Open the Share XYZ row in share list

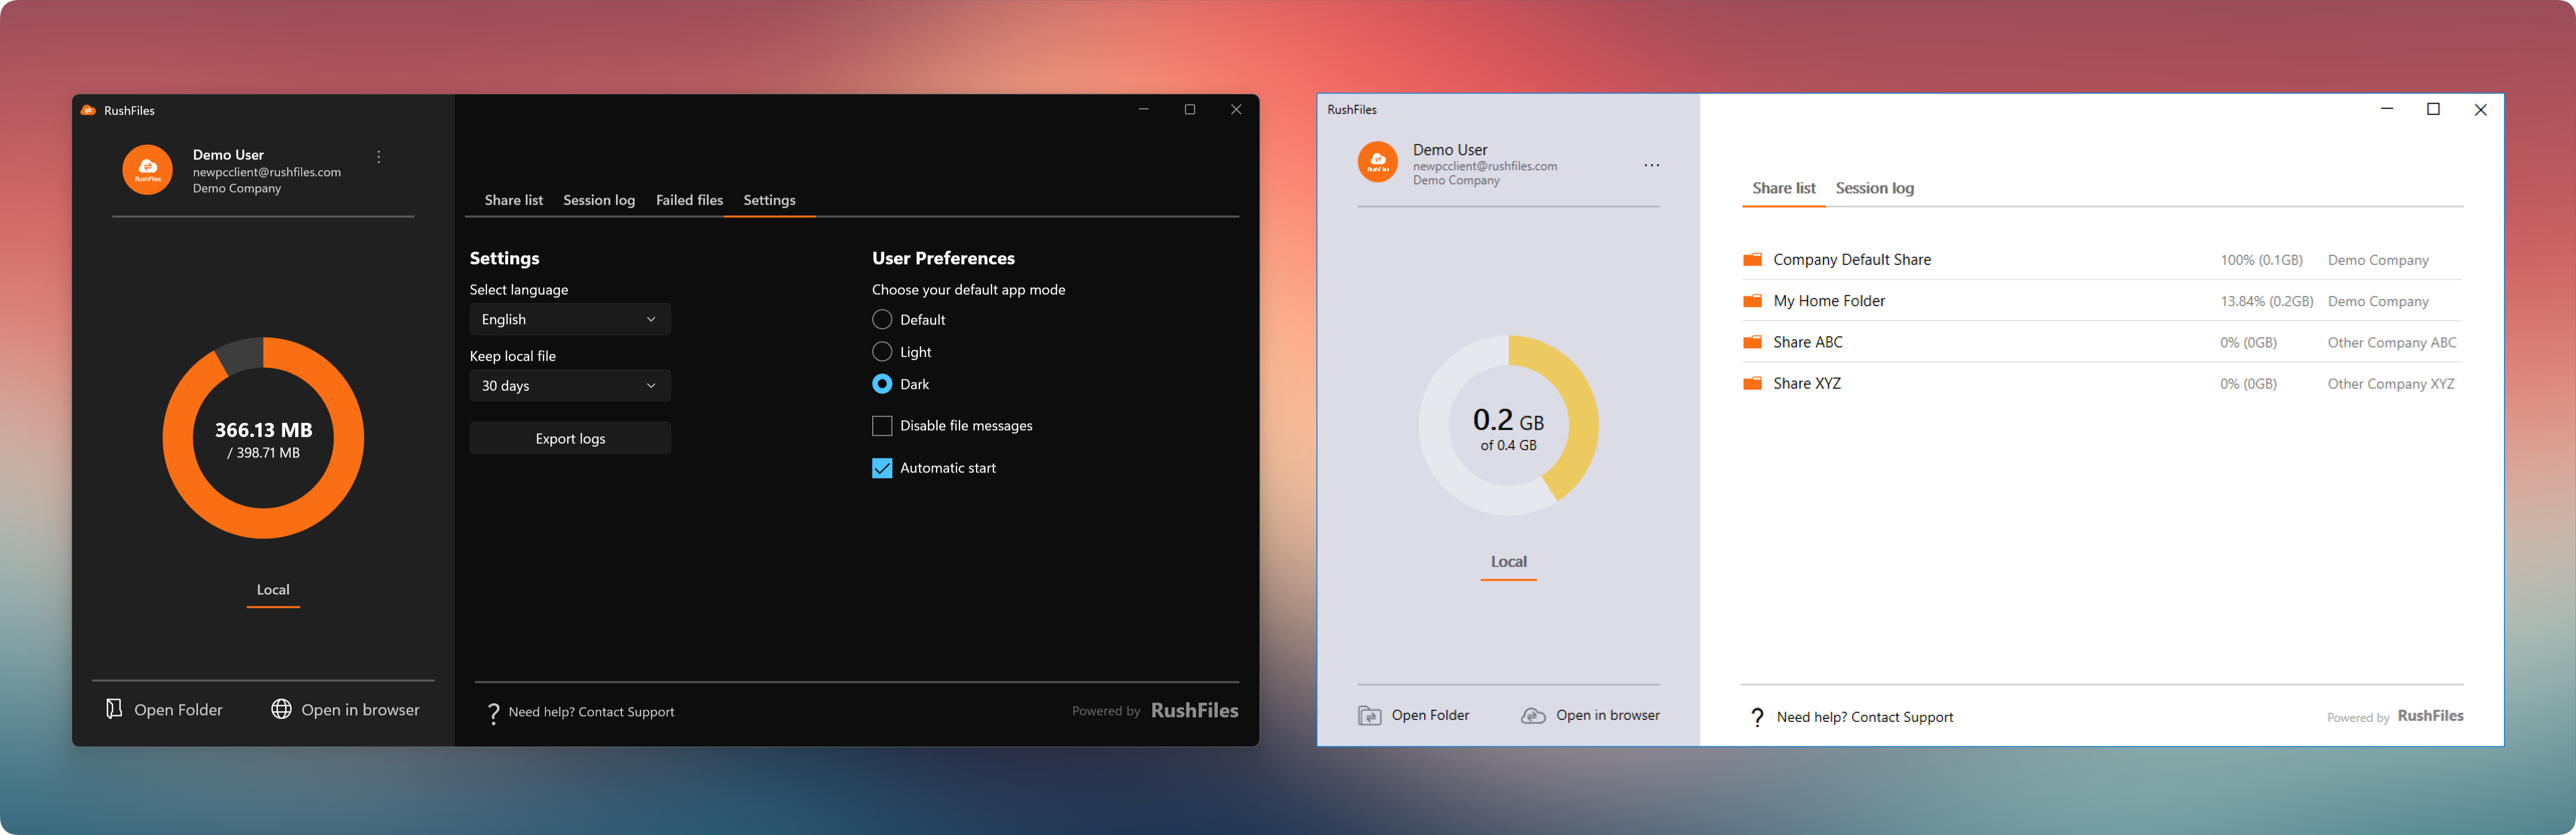tap(1806, 384)
